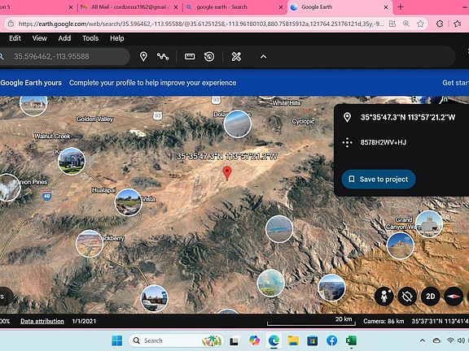
Task: Open browser extensions icon
Action: [x=440, y=24]
